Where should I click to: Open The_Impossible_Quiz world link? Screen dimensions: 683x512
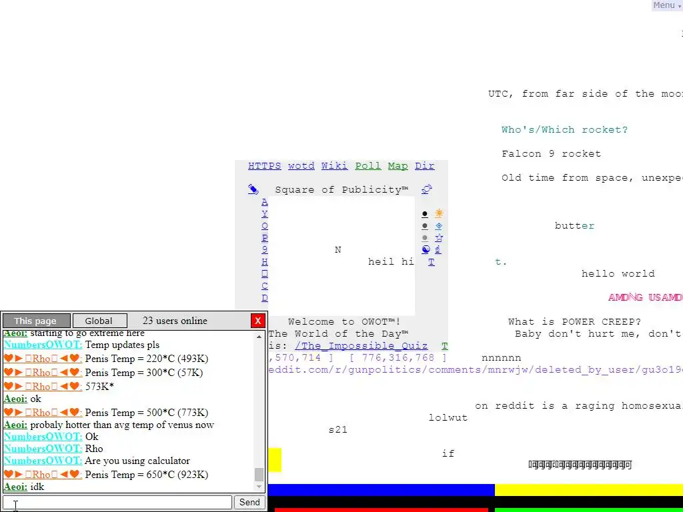361,346
